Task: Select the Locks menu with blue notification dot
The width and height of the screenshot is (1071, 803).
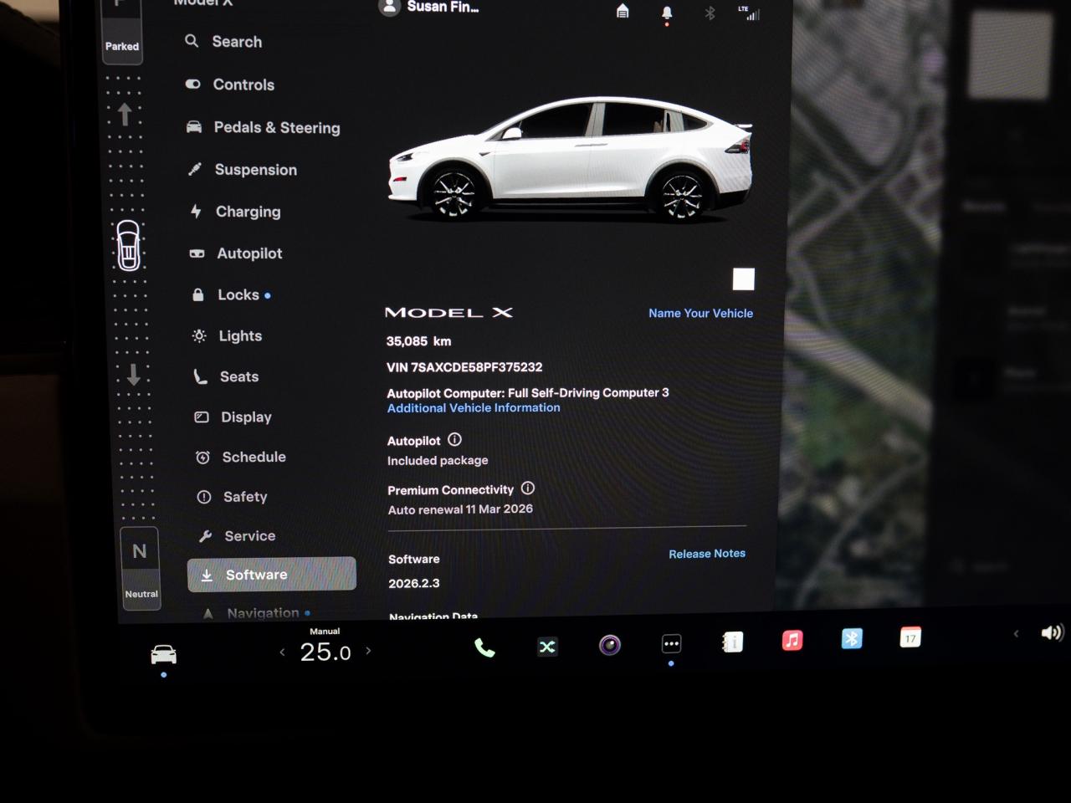Action: pyautogui.click(x=238, y=294)
